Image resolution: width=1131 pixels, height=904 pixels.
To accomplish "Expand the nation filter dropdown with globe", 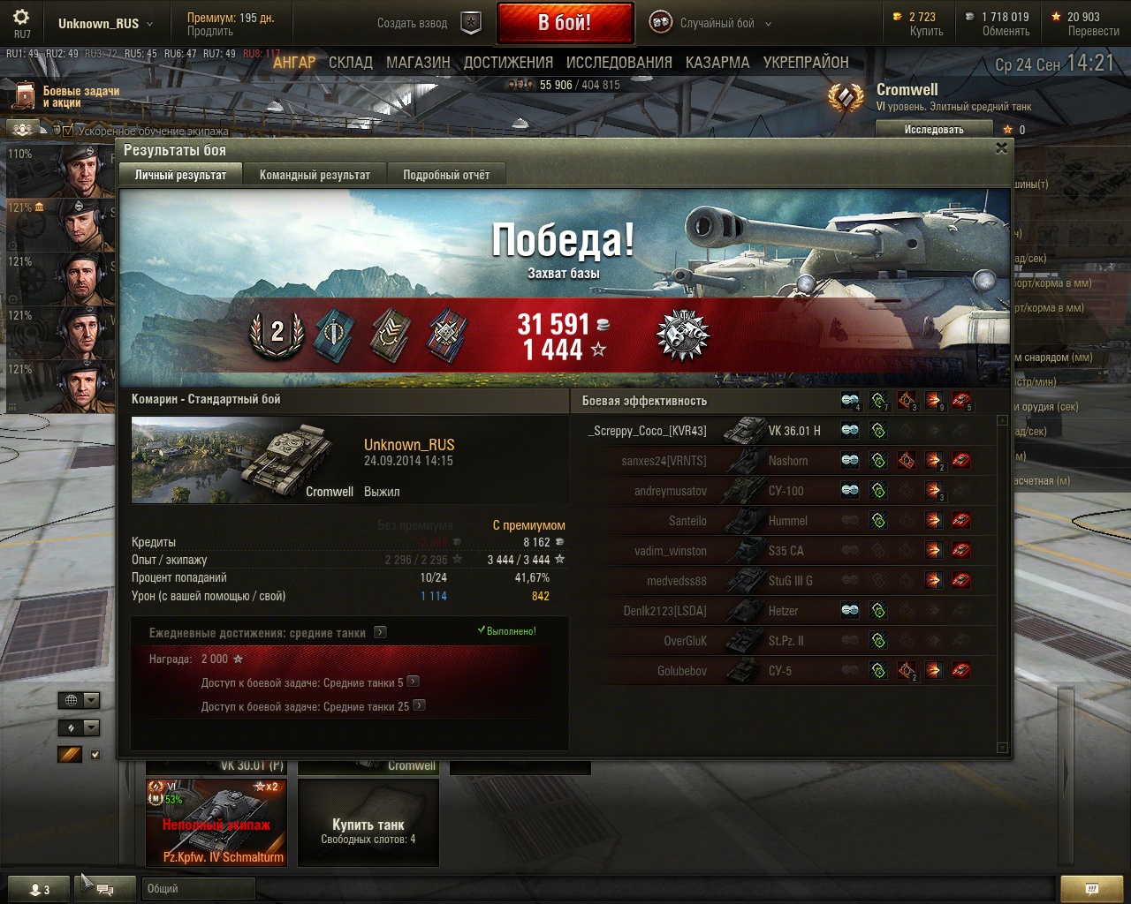I will (x=80, y=700).
